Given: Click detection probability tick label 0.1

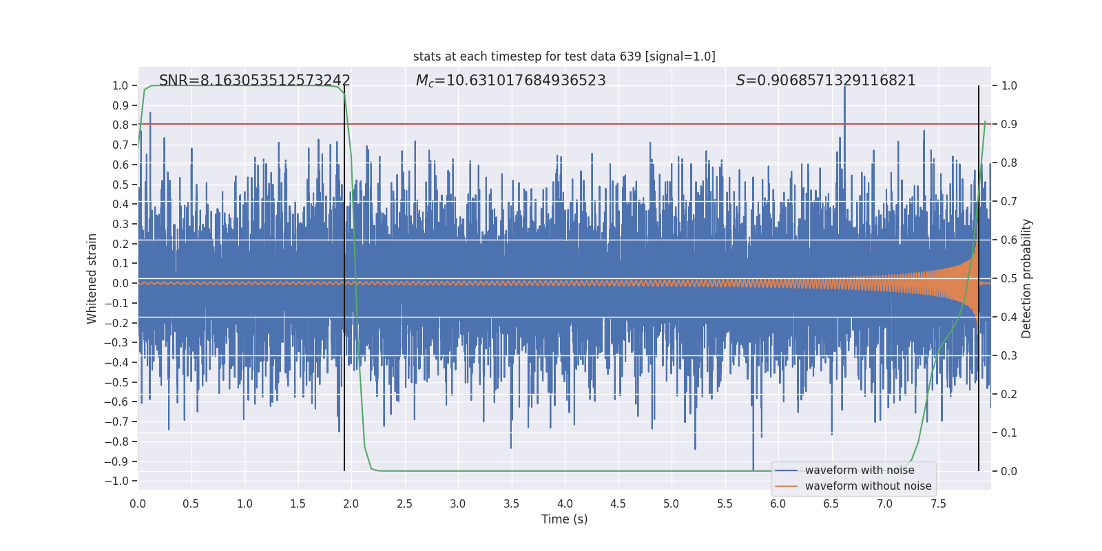Looking at the screenshot, I should [1009, 433].
